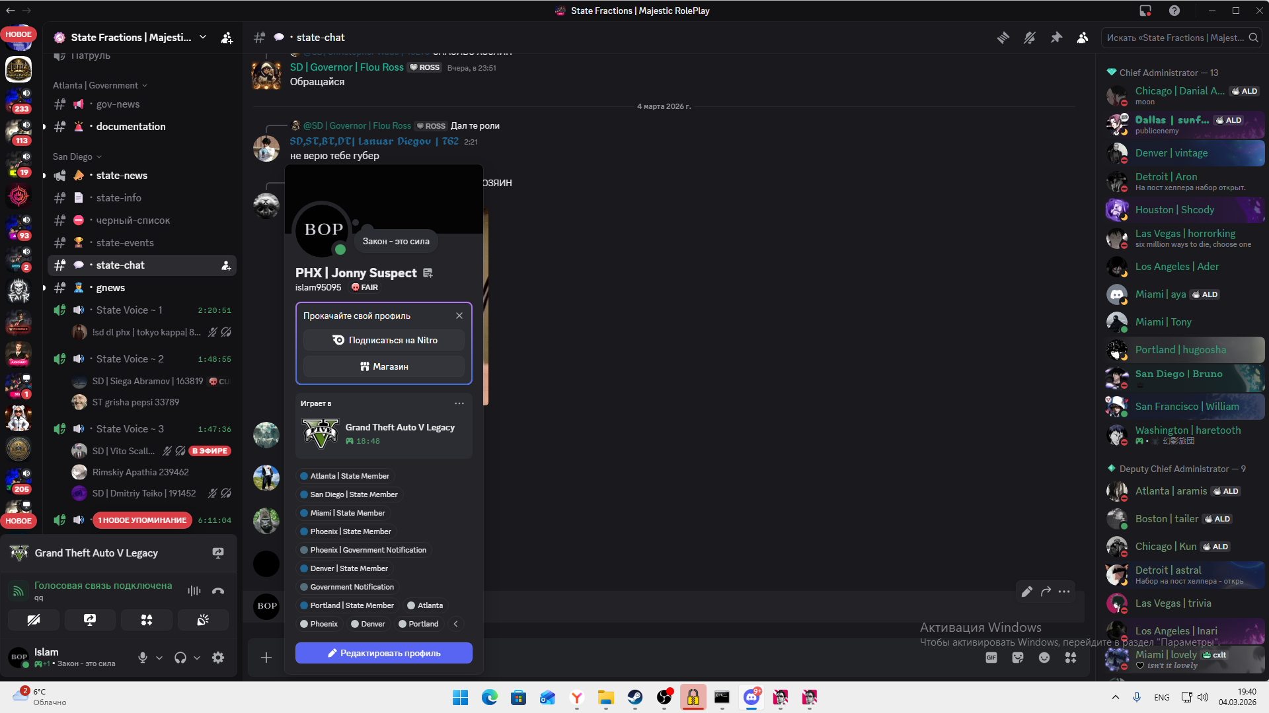Viewport: 1269px width, 713px height.
Task: Disconnect from voice with the hang-up icon
Action: coord(218,591)
